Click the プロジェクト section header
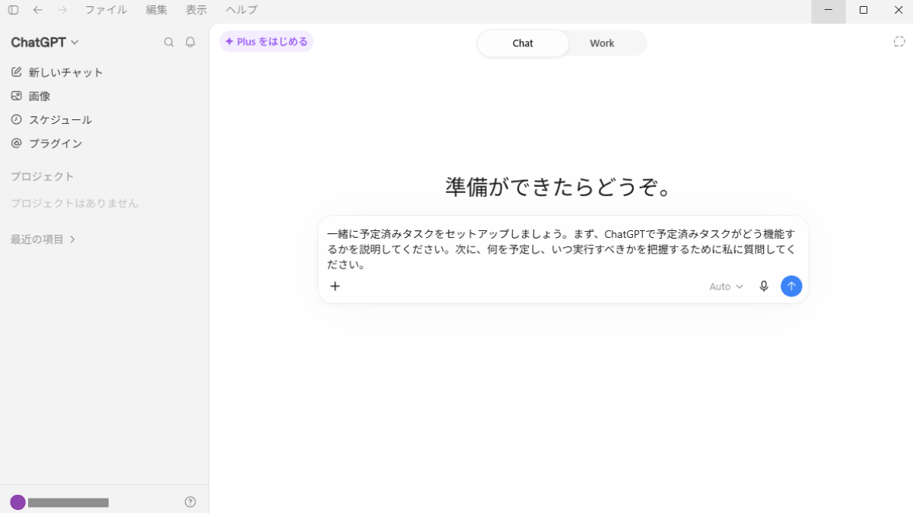 (43, 176)
